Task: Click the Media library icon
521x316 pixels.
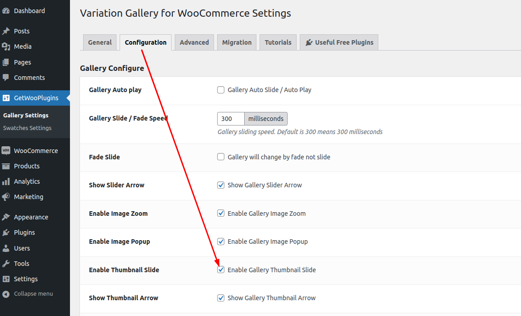Action: [x=6, y=46]
